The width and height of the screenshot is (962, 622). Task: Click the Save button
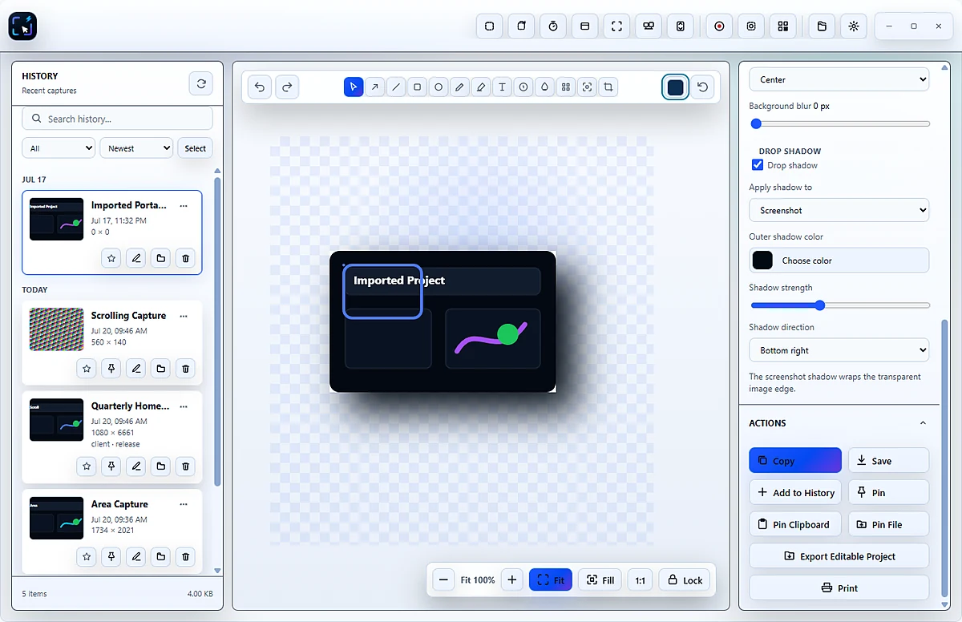[888, 461]
